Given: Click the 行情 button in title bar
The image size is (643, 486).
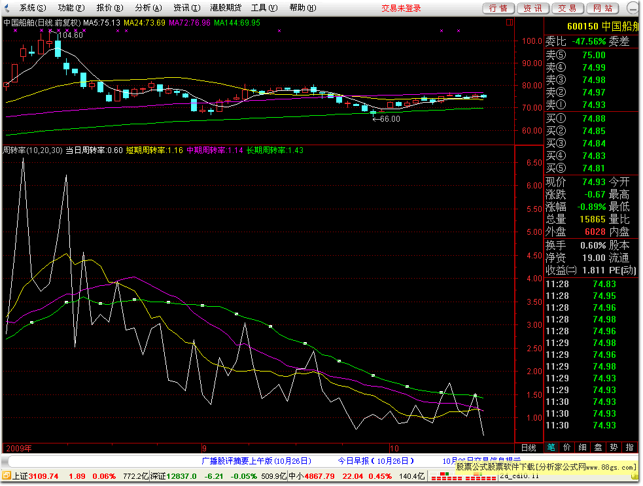Looking at the screenshot, I should click(x=498, y=9).
